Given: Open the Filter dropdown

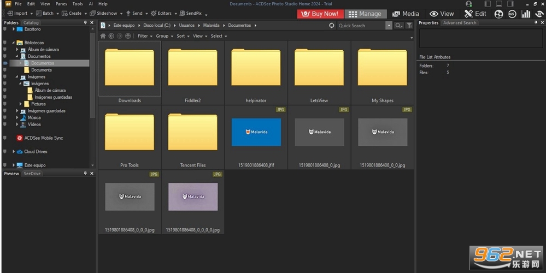Looking at the screenshot, I should [x=145, y=36].
